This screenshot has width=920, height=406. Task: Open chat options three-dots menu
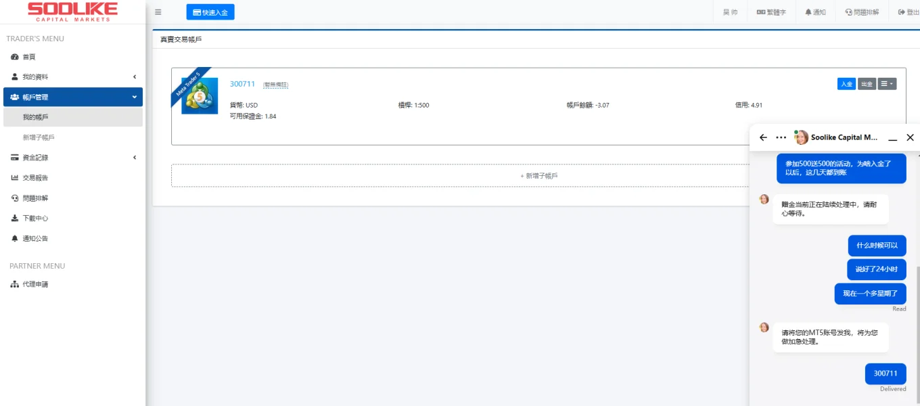click(x=781, y=137)
